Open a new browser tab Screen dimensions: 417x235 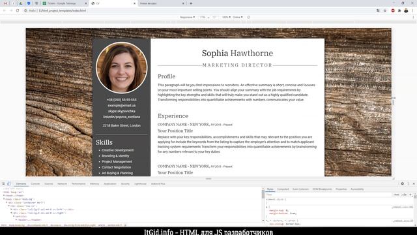(191, 3)
